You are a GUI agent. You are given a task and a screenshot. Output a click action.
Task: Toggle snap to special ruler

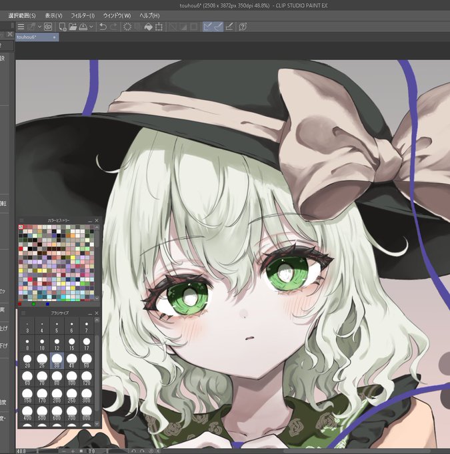218,27
